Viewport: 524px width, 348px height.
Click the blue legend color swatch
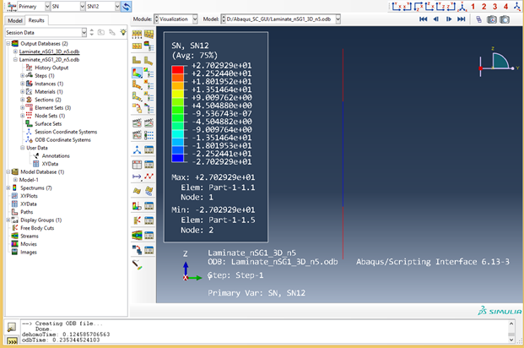tap(177, 158)
